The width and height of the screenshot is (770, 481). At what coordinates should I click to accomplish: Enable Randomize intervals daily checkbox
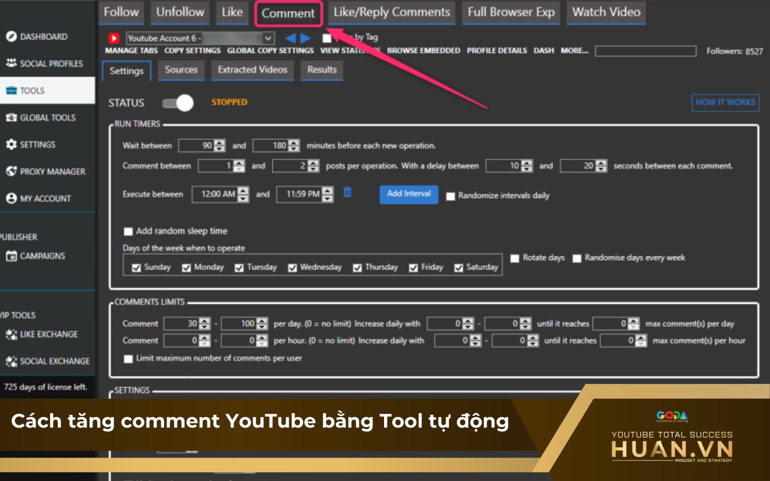pyautogui.click(x=450, y=196)
